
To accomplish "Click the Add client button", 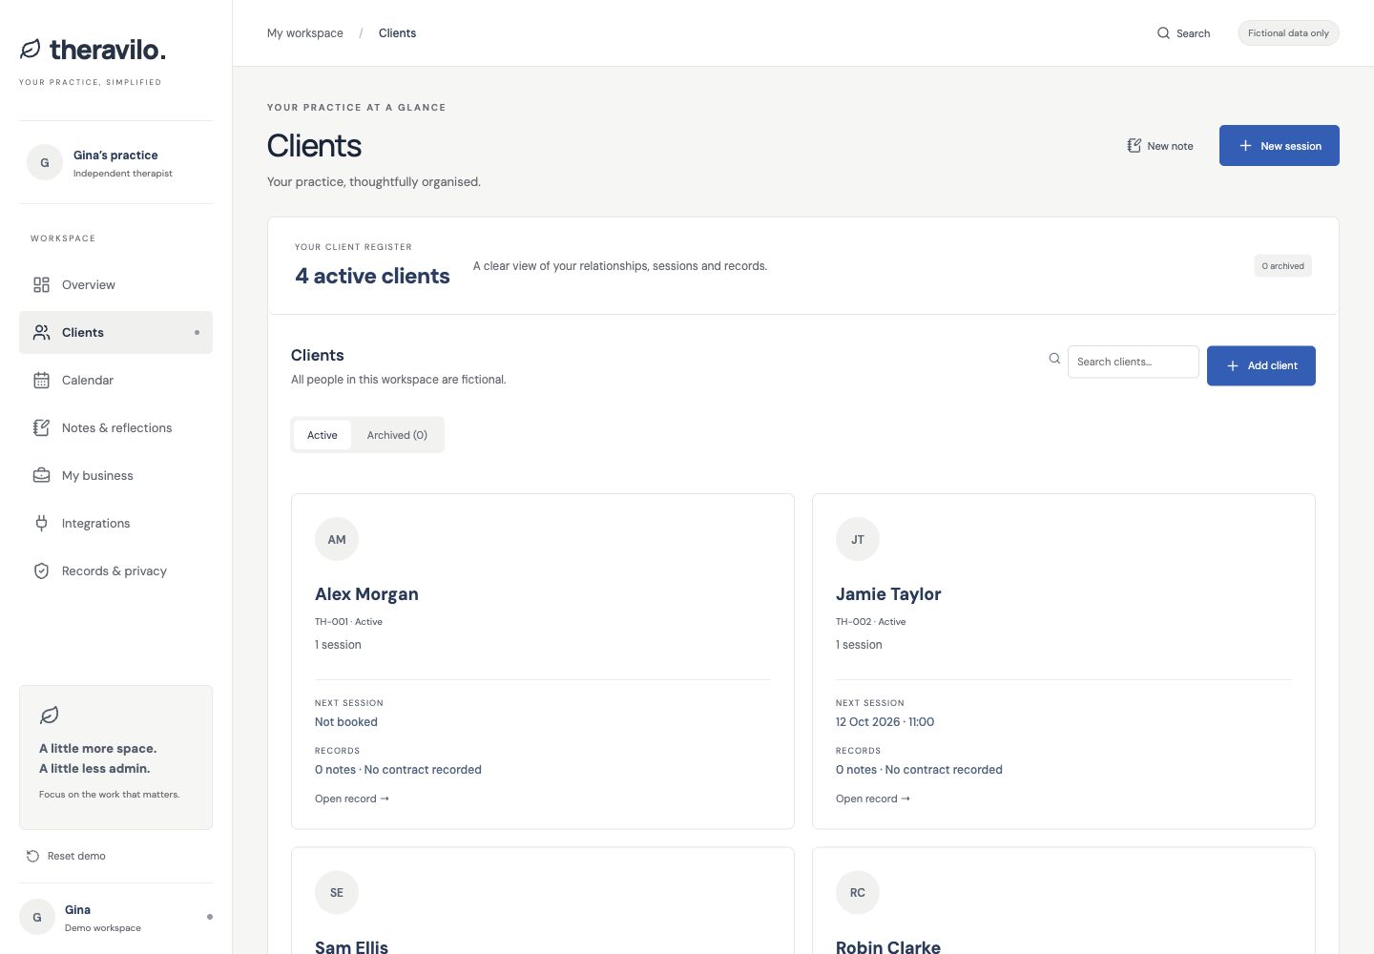I will click(x=1261, y=365).
